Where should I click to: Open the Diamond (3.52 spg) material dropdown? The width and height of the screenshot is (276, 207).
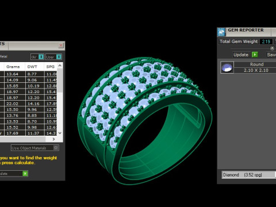pos(249,175)
